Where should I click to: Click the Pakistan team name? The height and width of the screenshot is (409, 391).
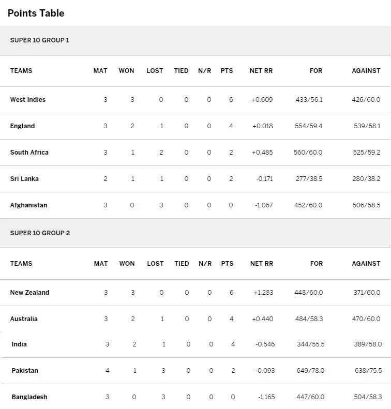(25, 371)
